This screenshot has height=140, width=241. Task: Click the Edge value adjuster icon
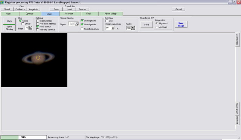point(30,28)
